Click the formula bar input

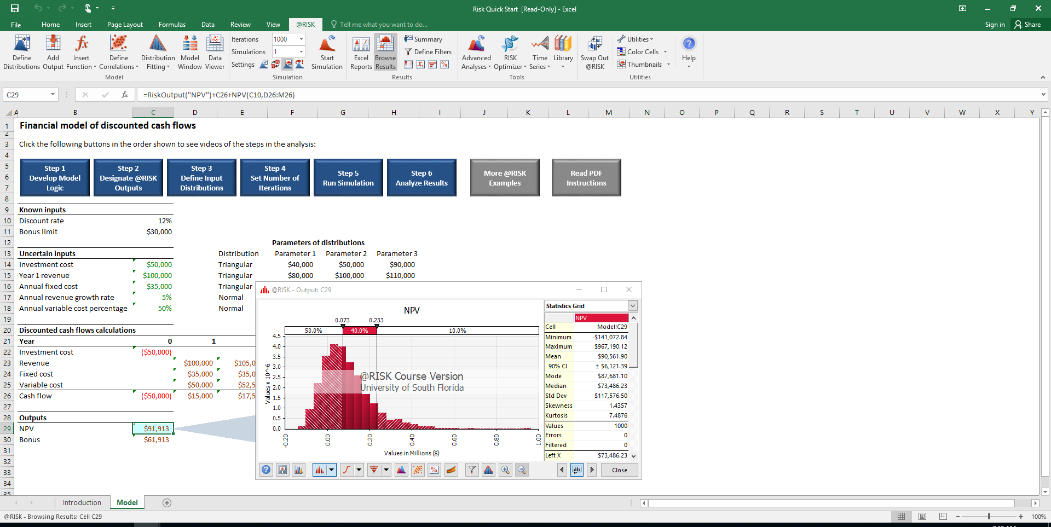pyautogui.click(x=588, y=95)
